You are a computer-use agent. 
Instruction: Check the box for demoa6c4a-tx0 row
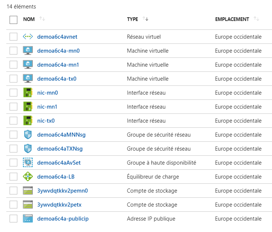pyautogui.click(x=14, y=79)
